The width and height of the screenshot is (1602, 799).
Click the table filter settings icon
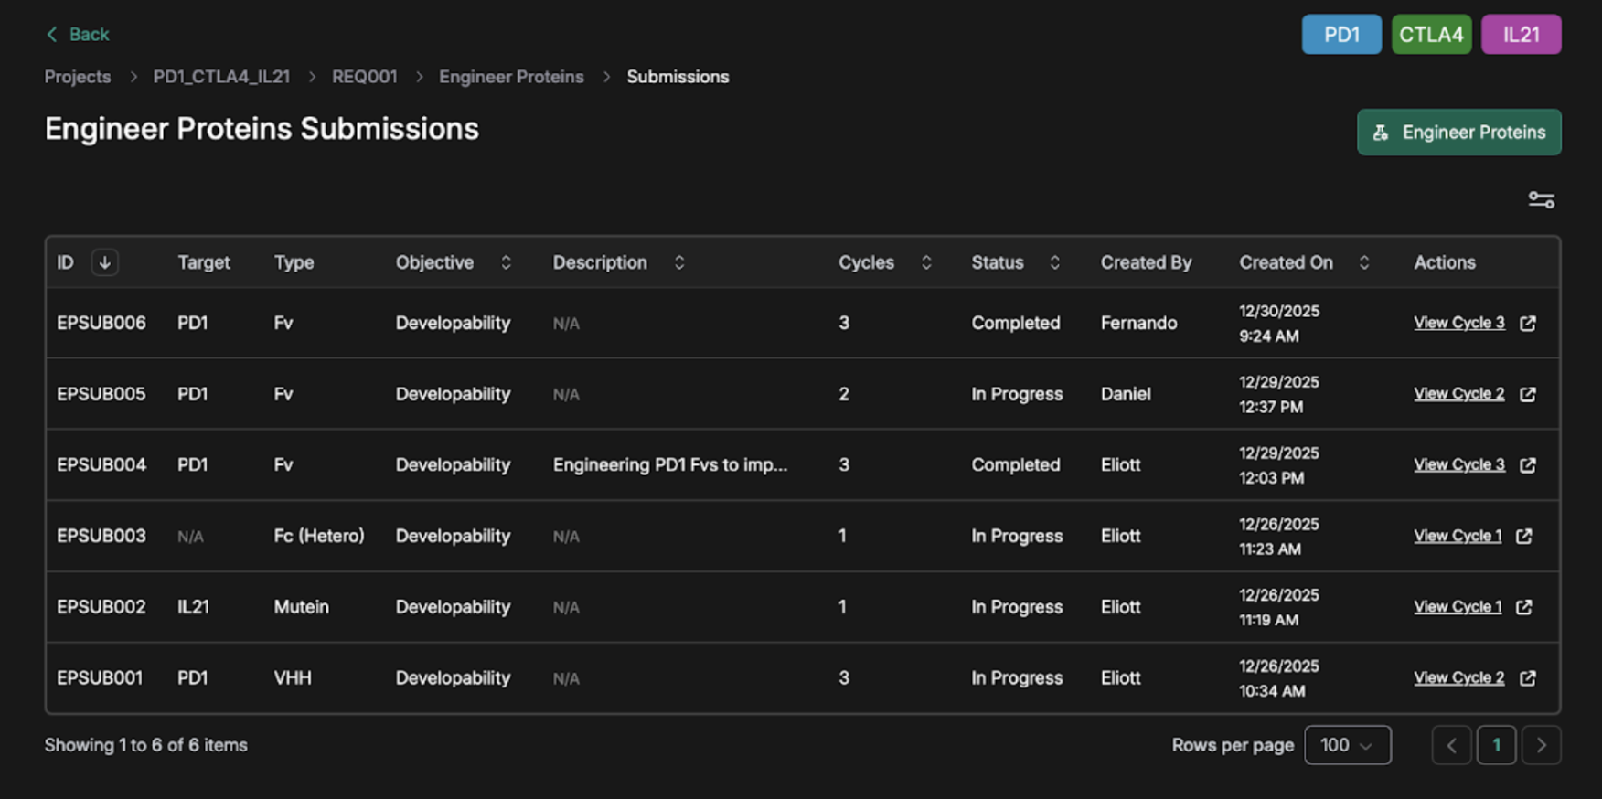(x=1541, y=200)
